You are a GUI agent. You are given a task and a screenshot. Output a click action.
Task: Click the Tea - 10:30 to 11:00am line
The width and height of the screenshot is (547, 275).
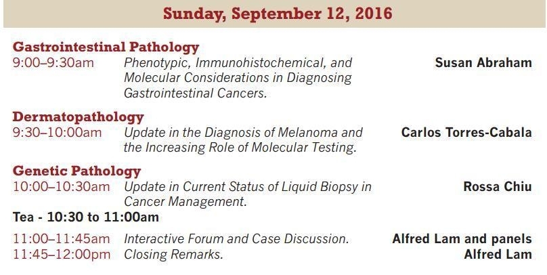(x=86, y=217)
